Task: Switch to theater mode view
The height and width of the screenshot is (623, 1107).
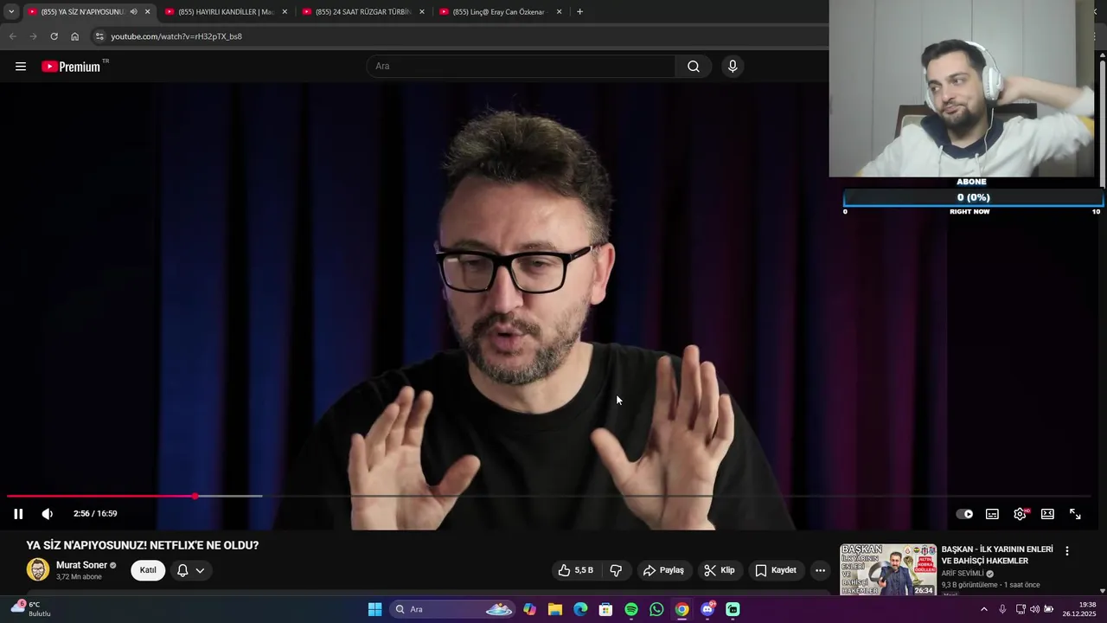Action: click(x=1047, y=514)
